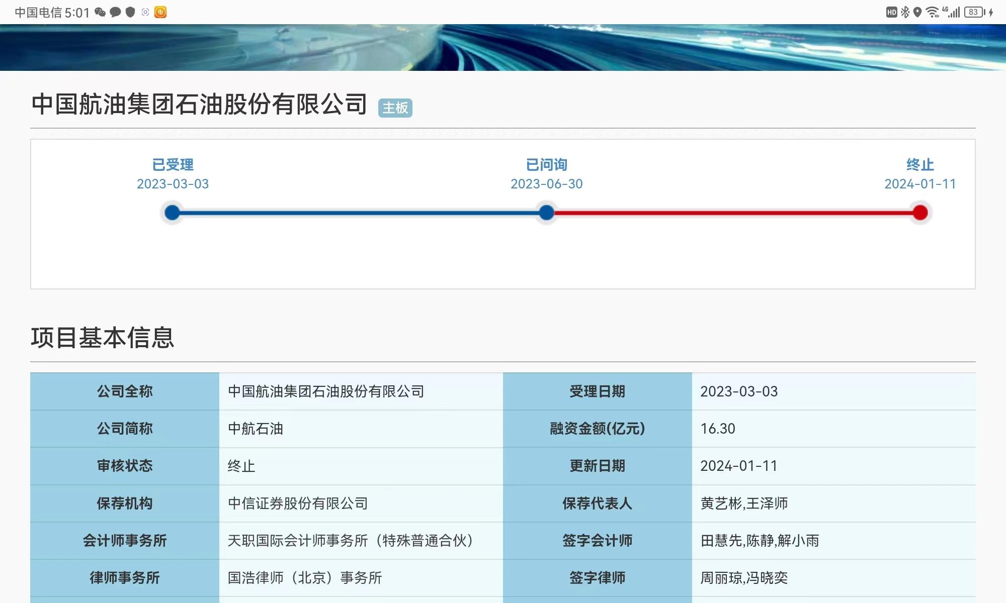Select the 已问询 timeline dot
Image resolution: width=1006 pixels, height=603 pixels.
click(x=546, y=213)
